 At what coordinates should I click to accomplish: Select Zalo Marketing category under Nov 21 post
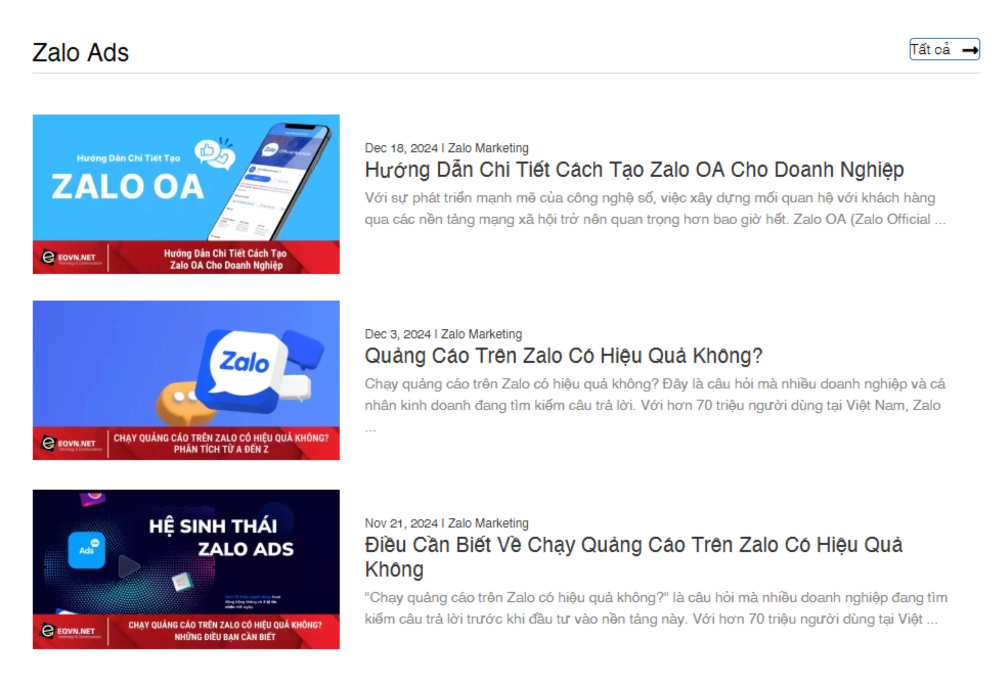point(488,524)
